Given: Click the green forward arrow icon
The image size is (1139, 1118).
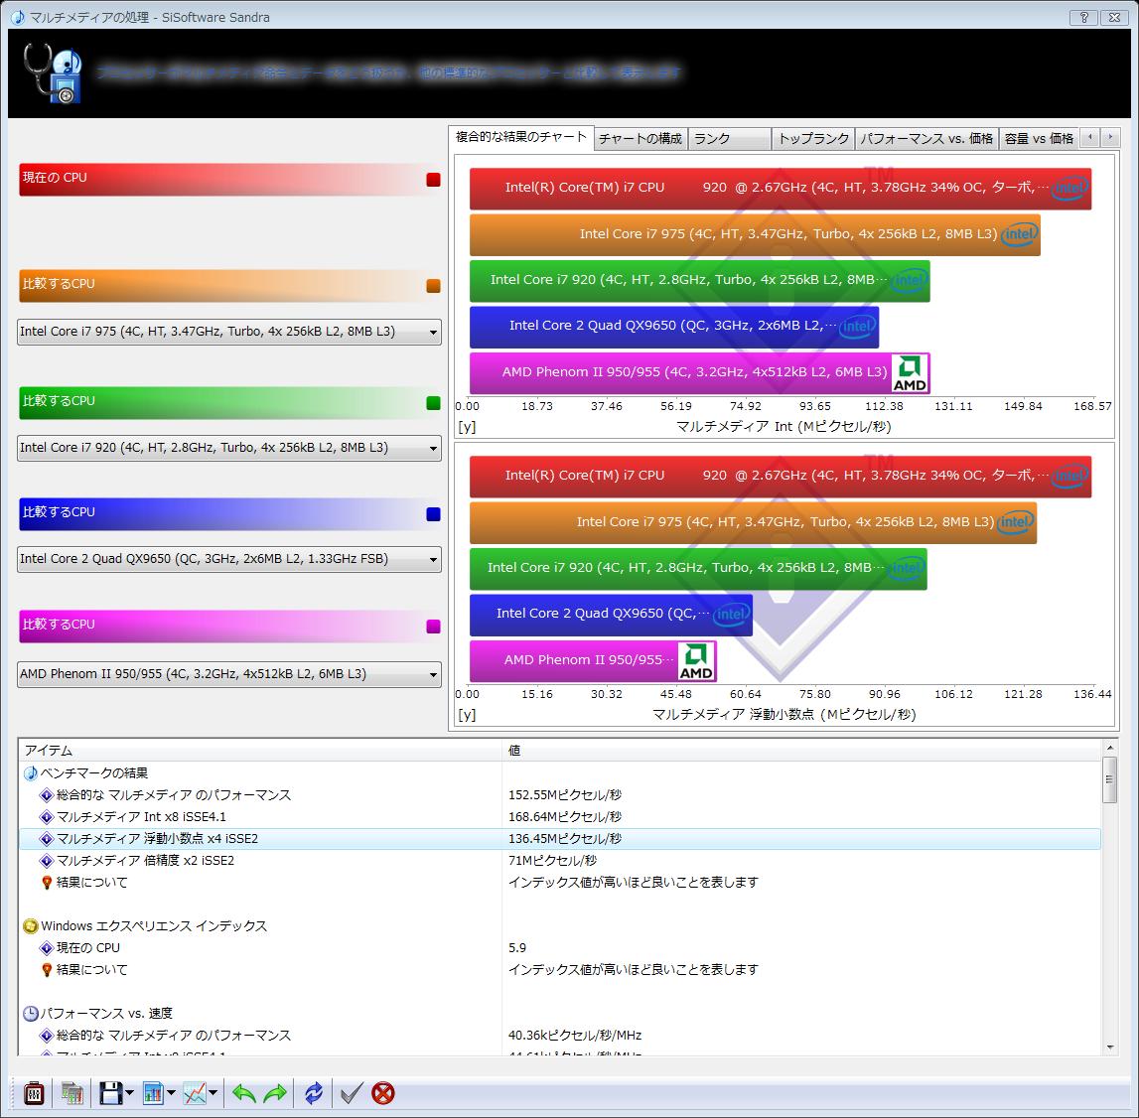Looking at the screenshot, I should (x=275, y=1092).
